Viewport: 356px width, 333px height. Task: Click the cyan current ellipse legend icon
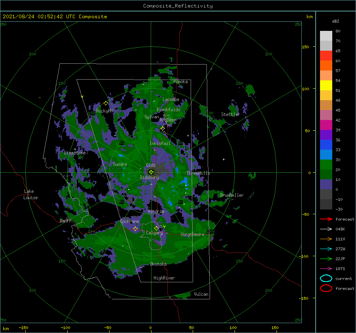[x=326, y=278]
